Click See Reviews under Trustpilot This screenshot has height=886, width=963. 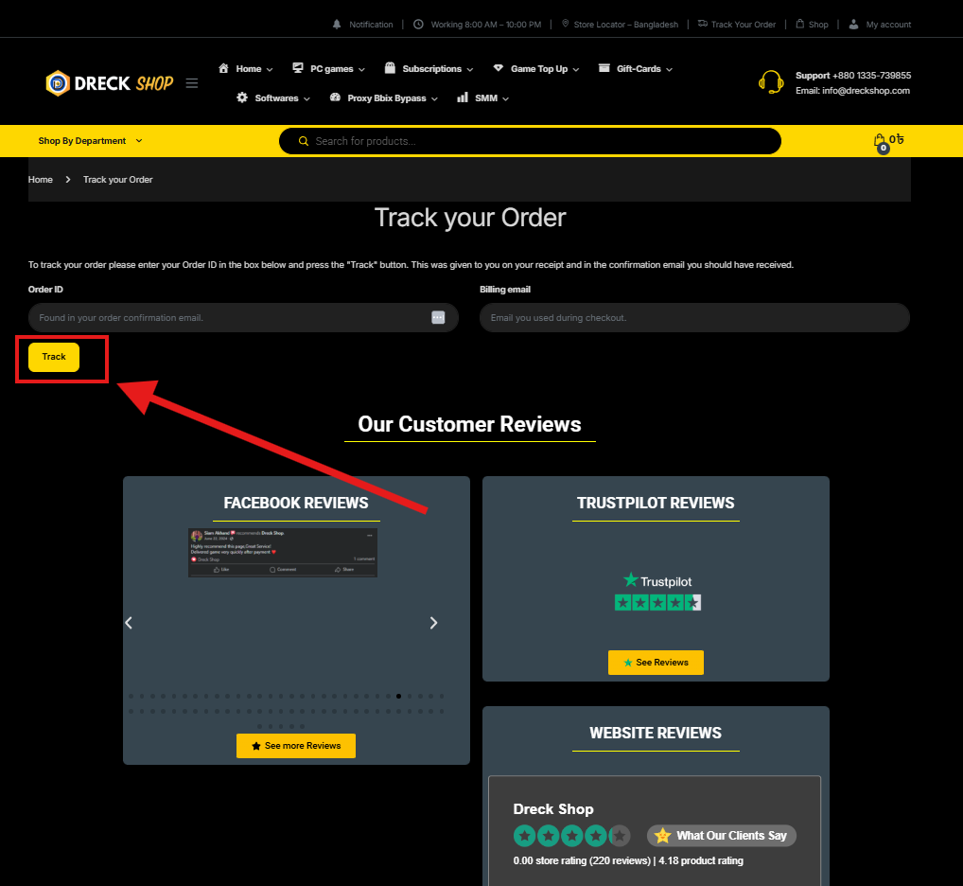(x=656, y=663)
